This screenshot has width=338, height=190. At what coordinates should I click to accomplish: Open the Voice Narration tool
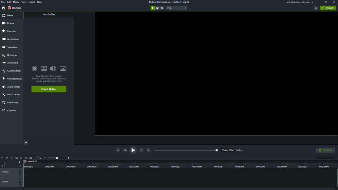tap(12, 79)
